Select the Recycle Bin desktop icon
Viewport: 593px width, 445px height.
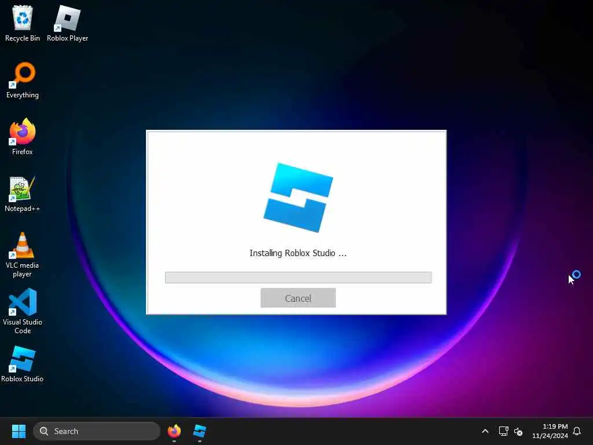23,23
